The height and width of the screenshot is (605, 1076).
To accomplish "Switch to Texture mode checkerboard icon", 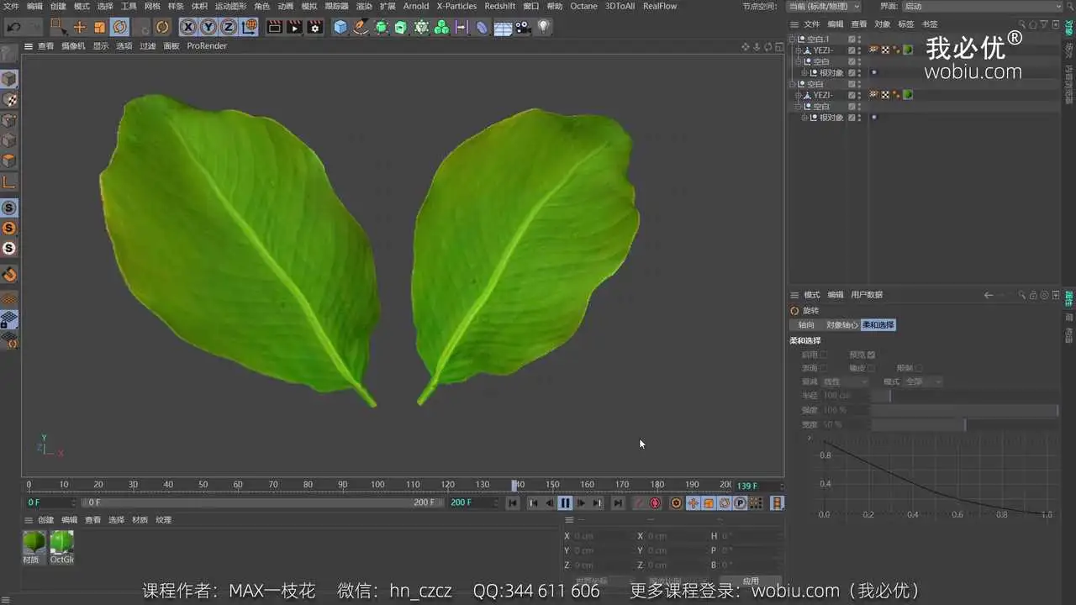I will 9,100.
